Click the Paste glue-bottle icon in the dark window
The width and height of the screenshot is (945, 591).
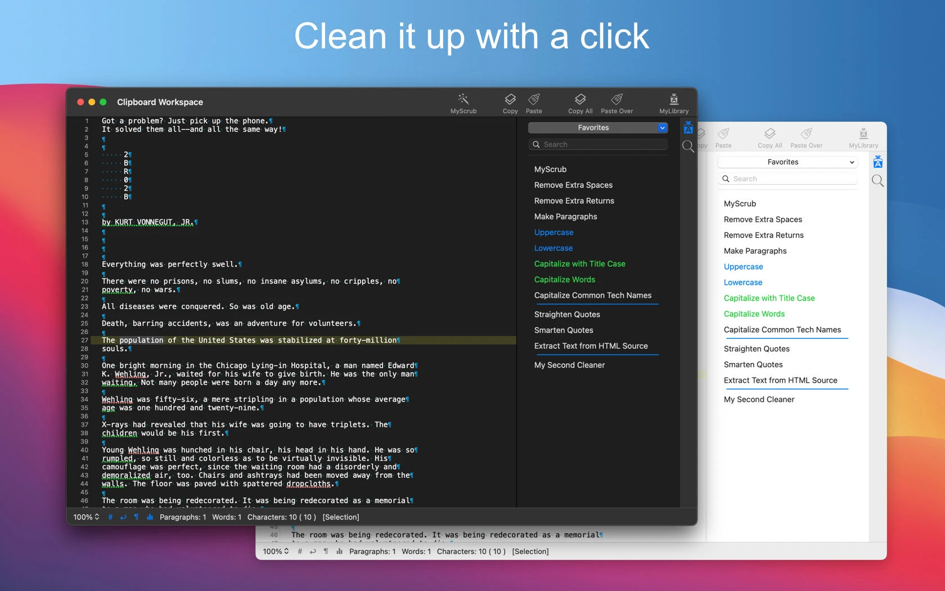(534, 100)
